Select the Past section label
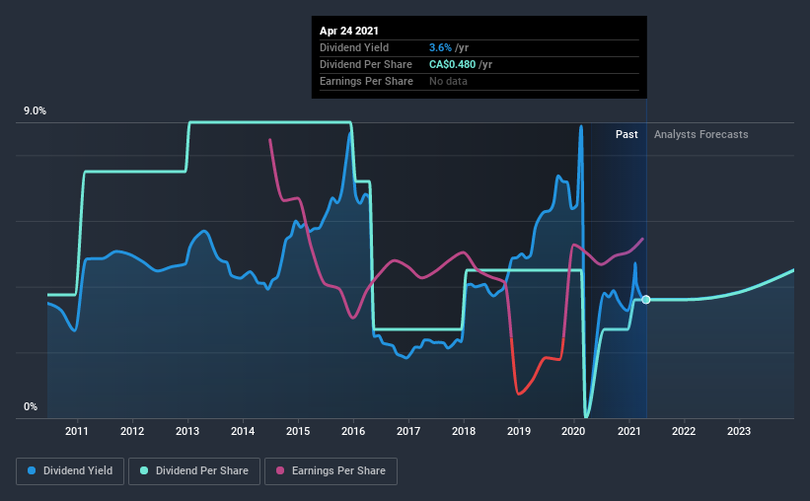Image resolution: width=810 pixels, height=501 pixels. 626,134
